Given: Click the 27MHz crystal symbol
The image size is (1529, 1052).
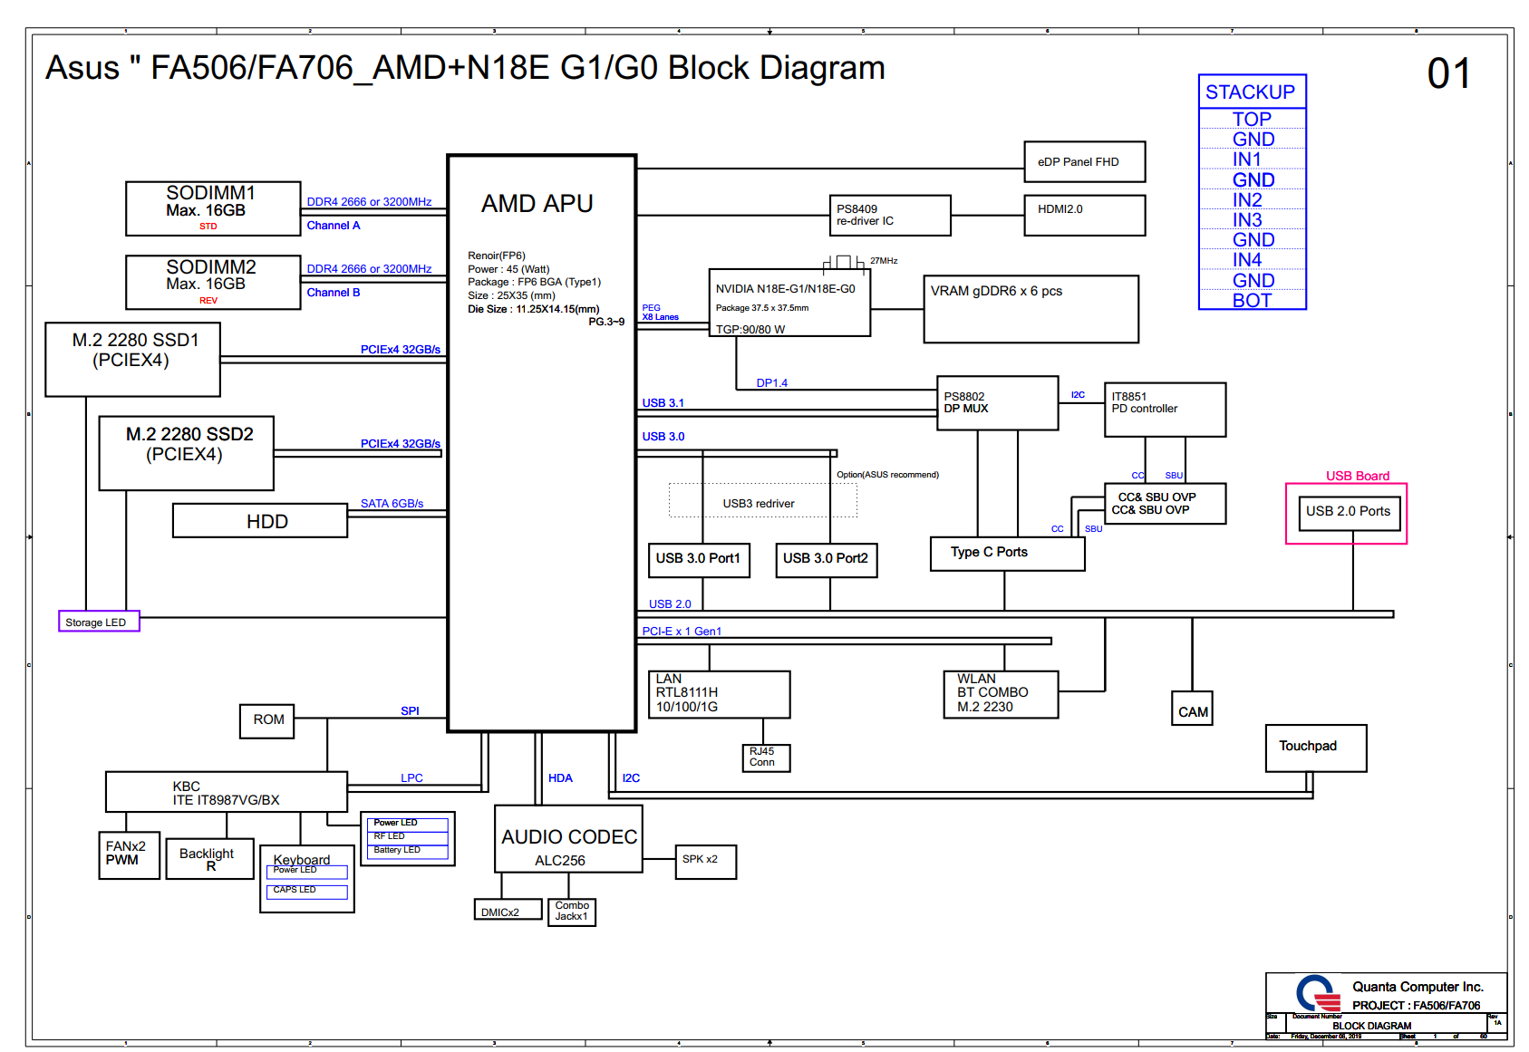Looking at the screenshot, I should click(x=843, y=263).
